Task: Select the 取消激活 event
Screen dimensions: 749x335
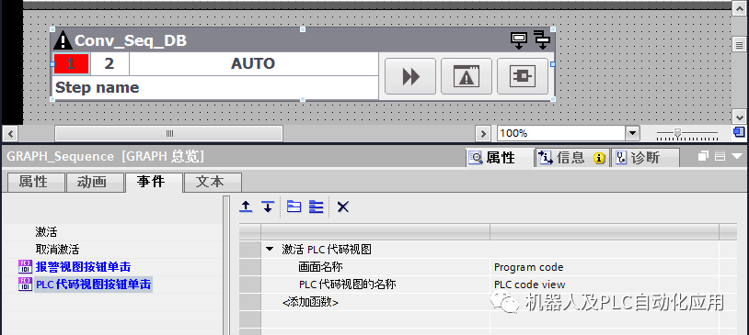Action: click(x=57, y=250)
